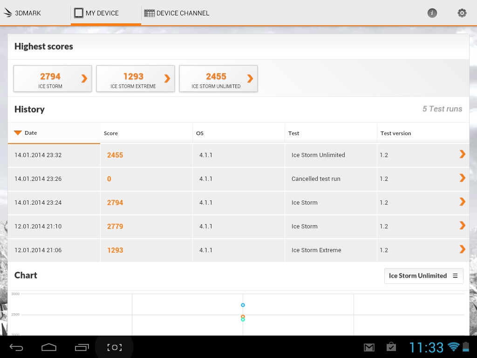Select 'Ice Storm Extreme' test cell

316,250
